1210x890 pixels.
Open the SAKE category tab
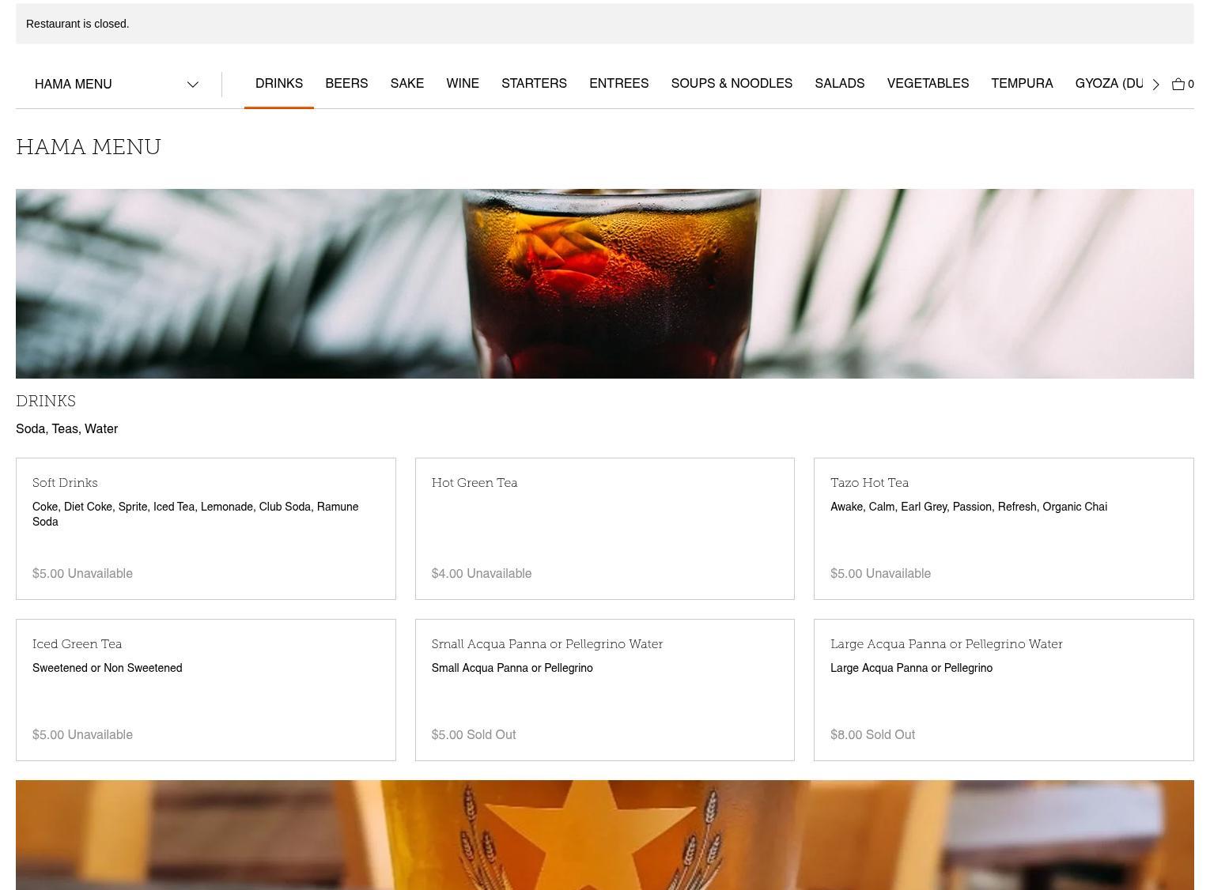coord(406,84)
